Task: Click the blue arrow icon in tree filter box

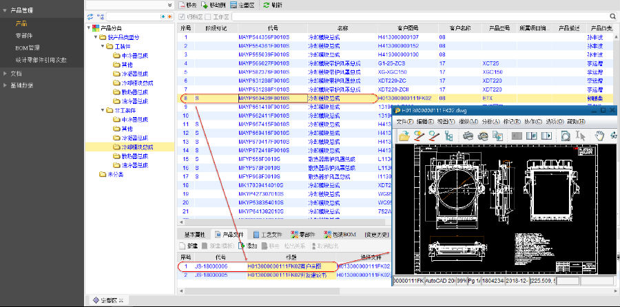Action: (163, 17)
